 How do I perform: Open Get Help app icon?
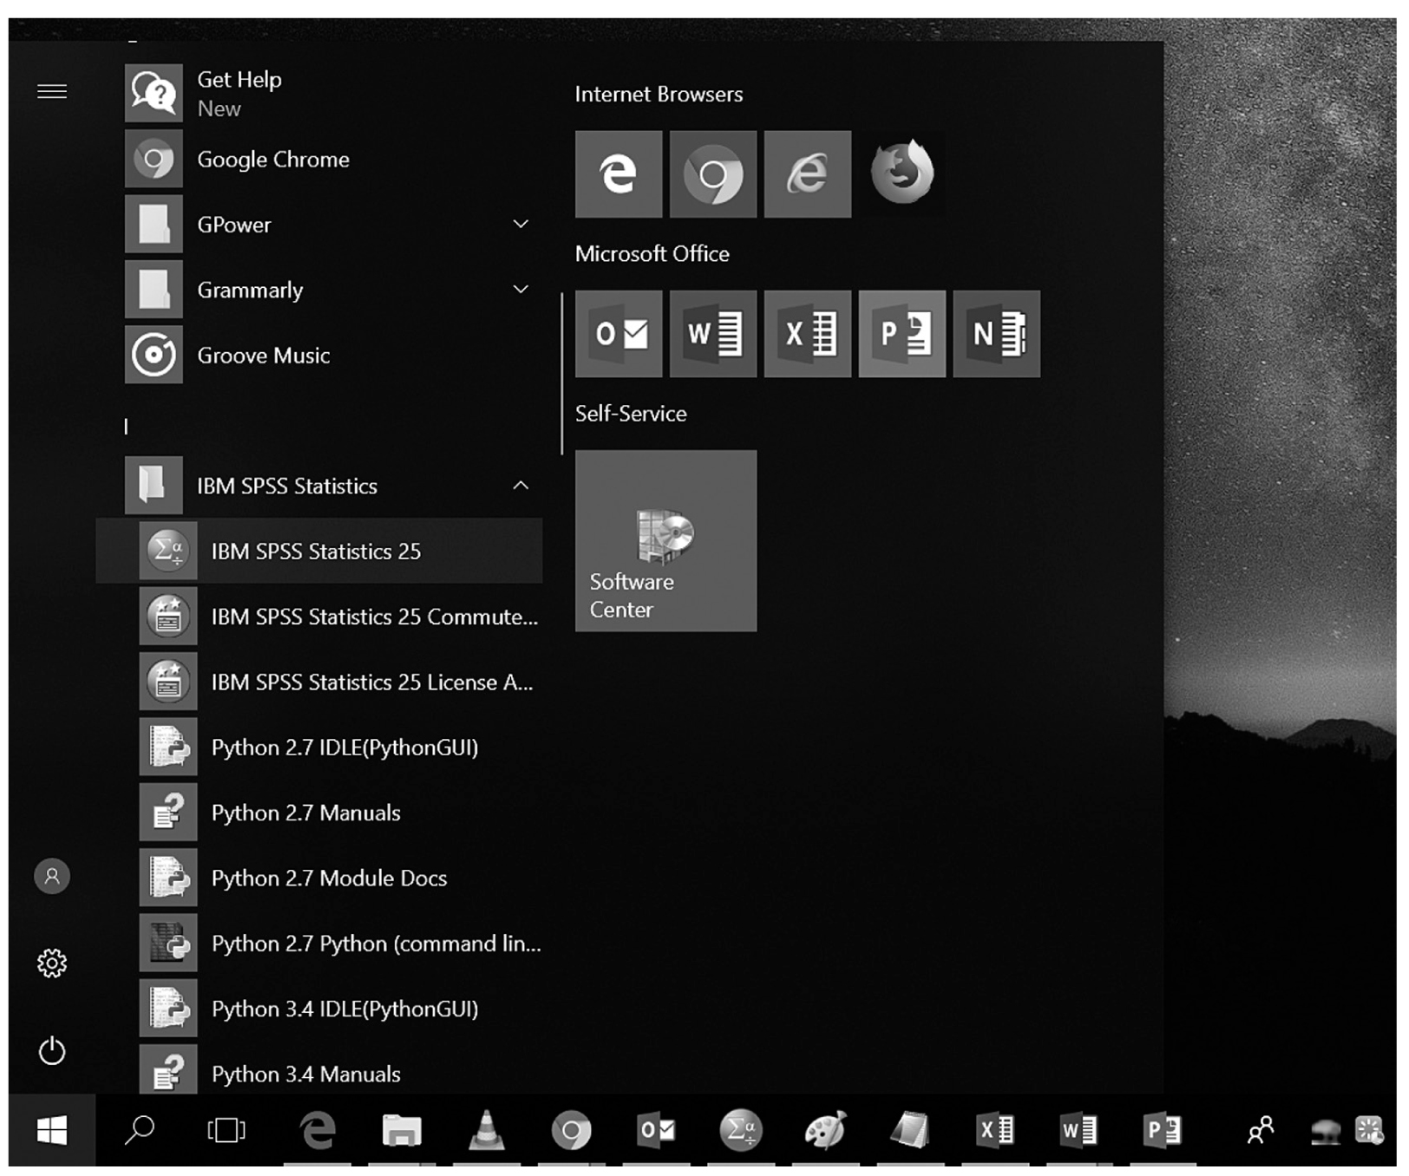[x=154, y=93]
